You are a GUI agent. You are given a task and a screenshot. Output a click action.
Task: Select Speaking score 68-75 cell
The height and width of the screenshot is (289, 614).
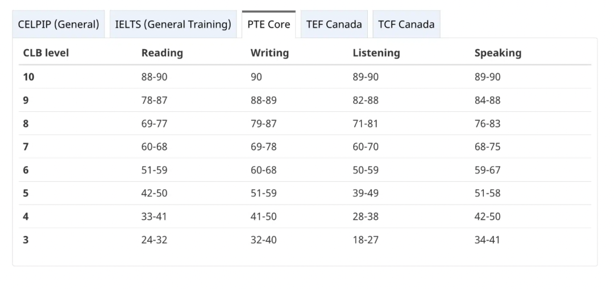(x=487, y=146)
